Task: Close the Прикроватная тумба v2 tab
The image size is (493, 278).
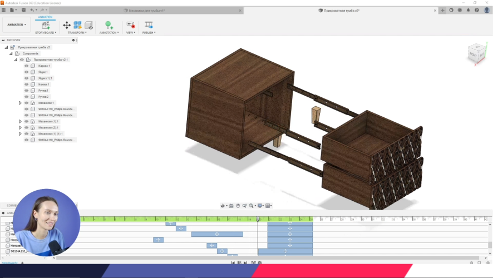Action: [x=435, y=11]
